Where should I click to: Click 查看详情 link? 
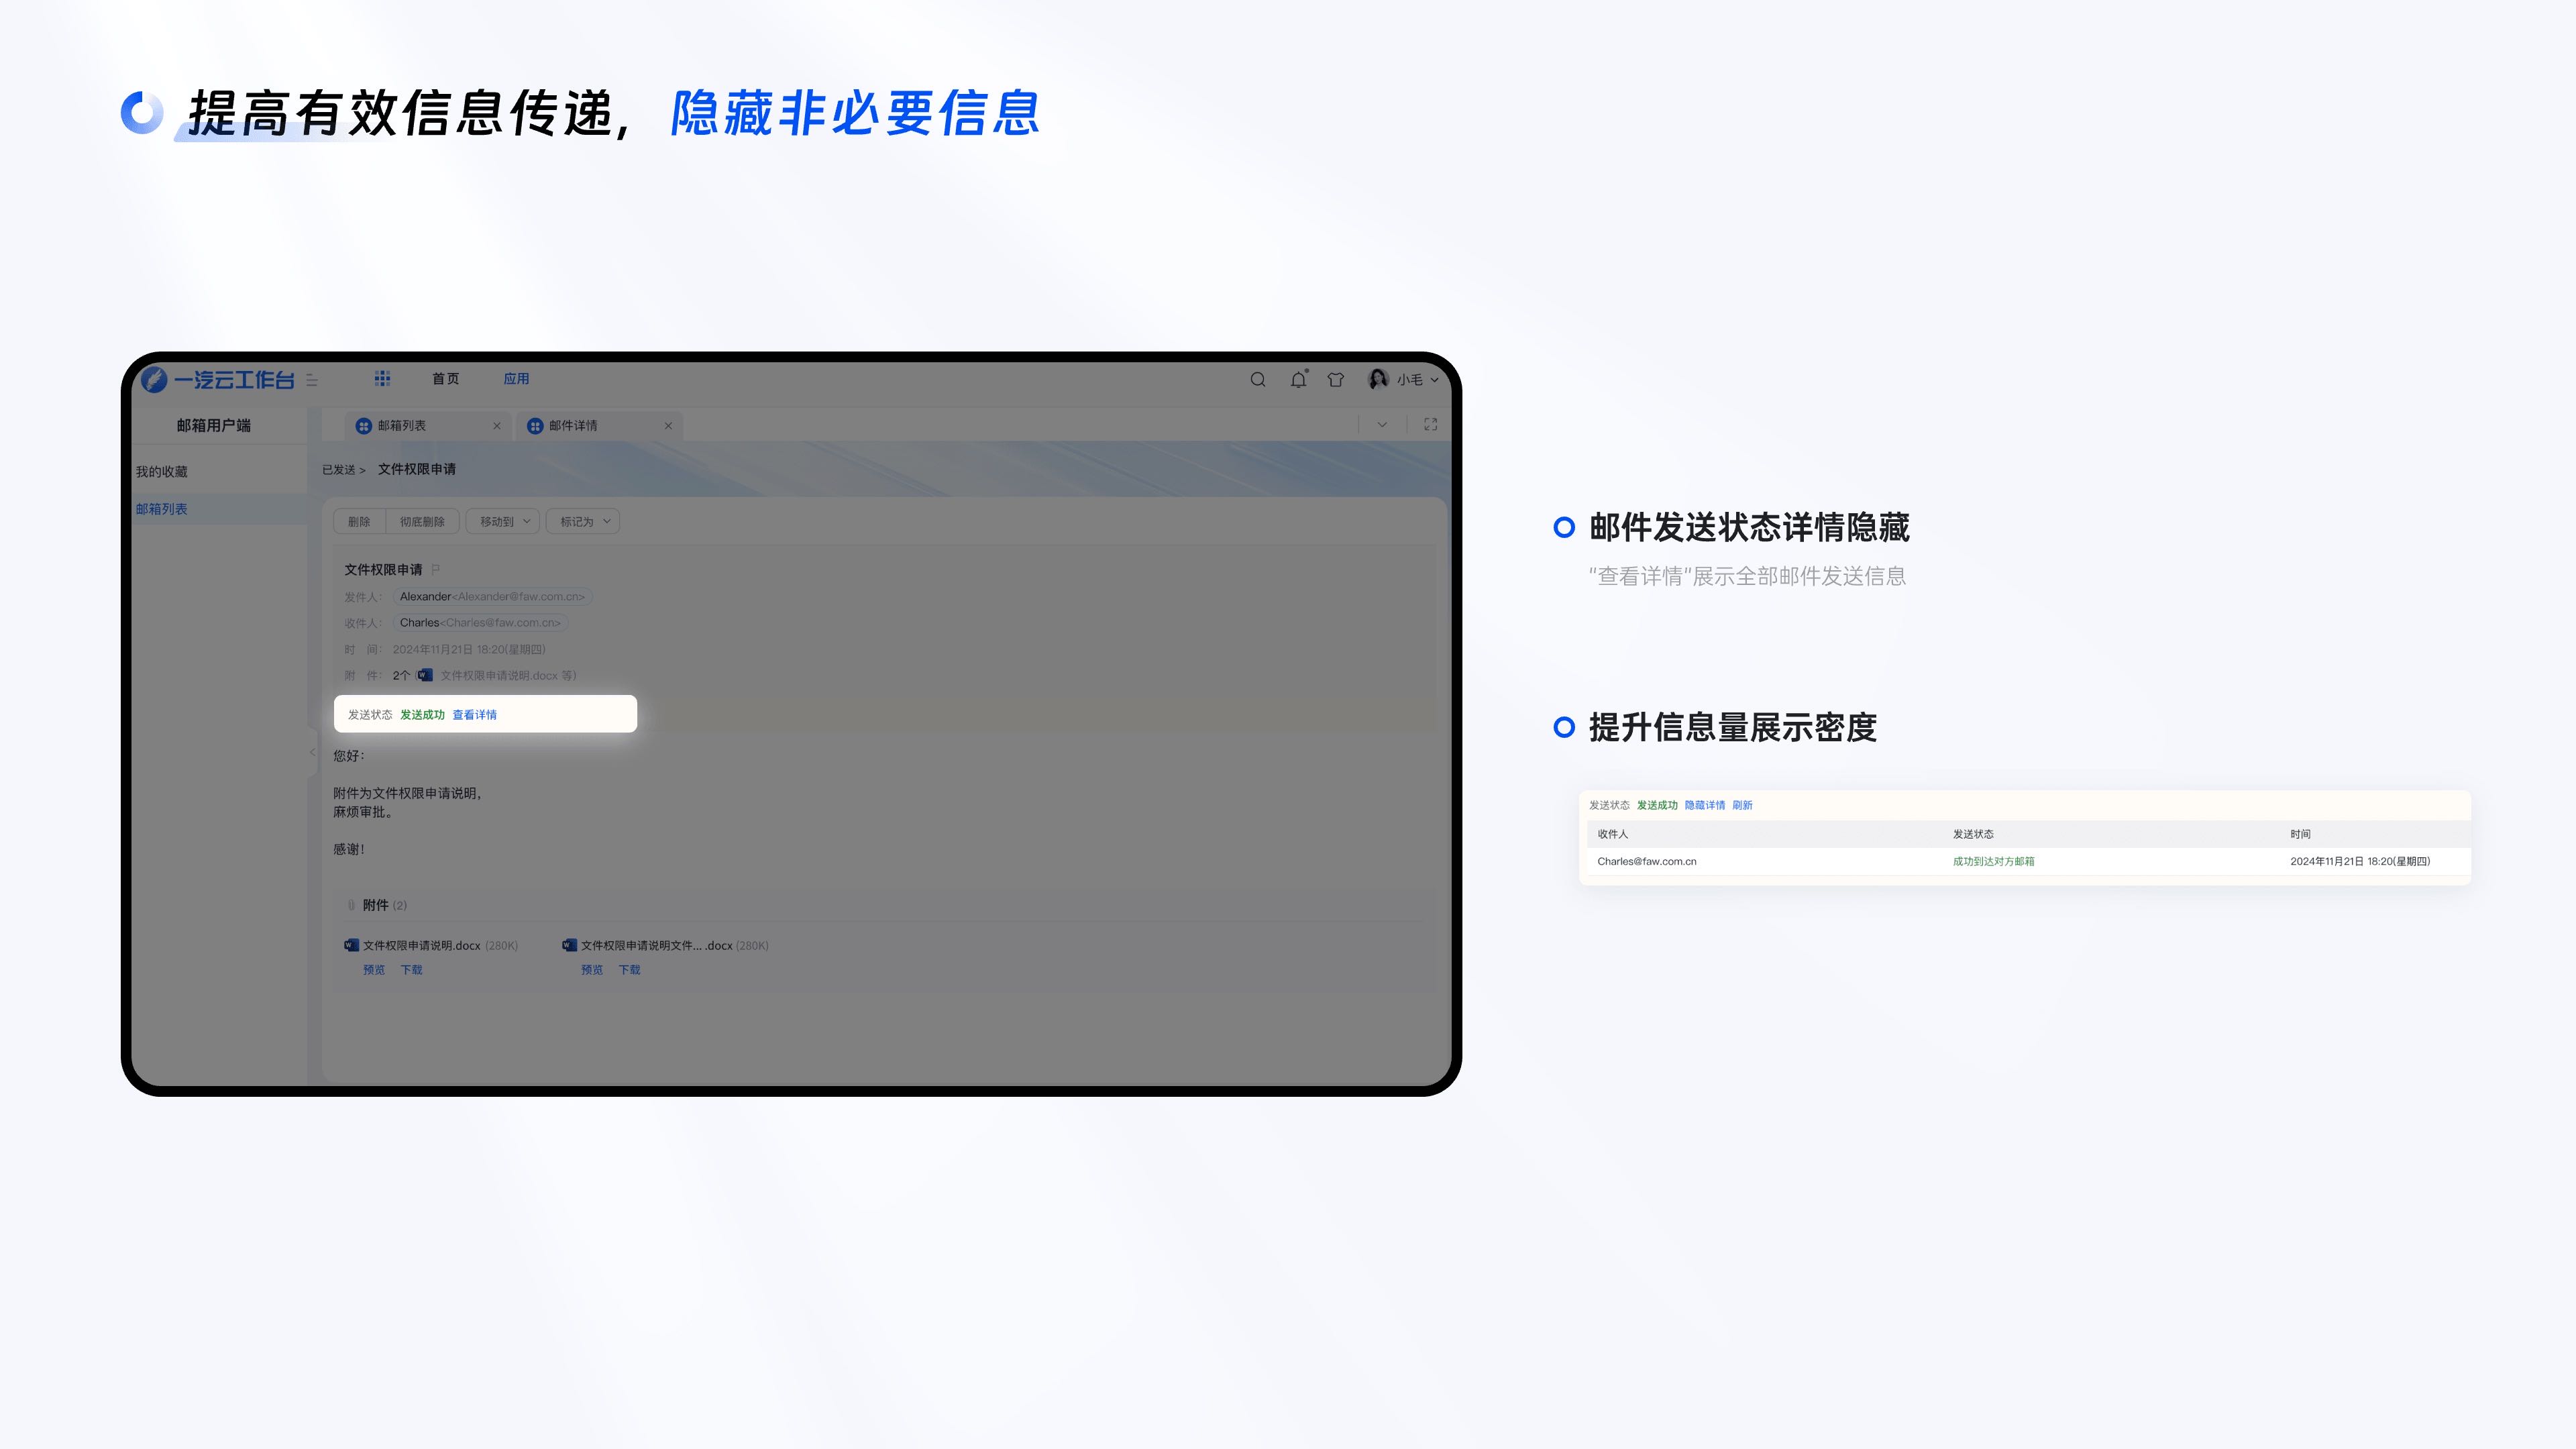click(474, 714)
